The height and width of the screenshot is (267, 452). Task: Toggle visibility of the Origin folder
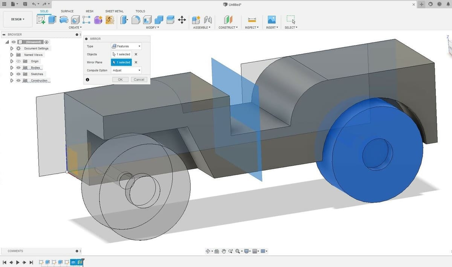[18, 61]
